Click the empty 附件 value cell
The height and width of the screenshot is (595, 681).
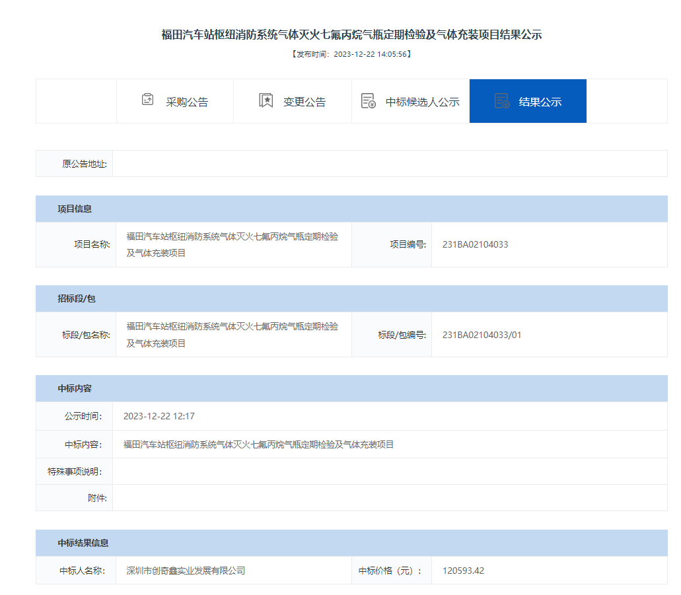390,498
